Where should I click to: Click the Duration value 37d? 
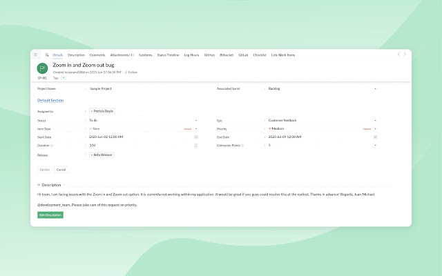[93, 146]
